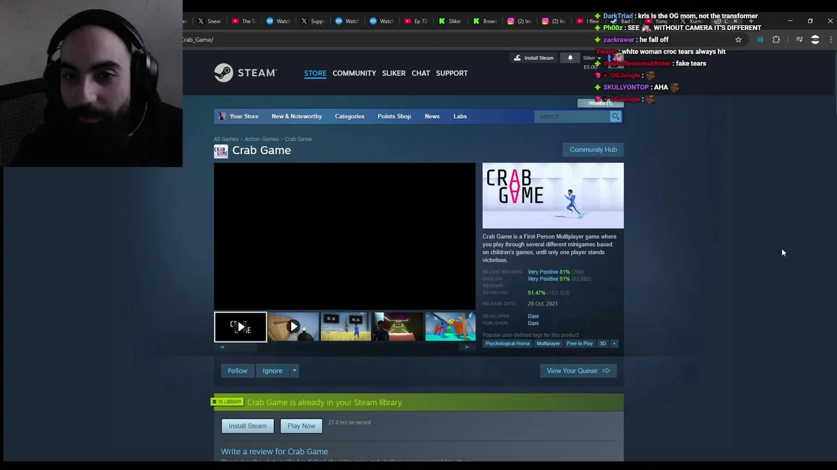The width and height of the screenshot is (837, 470).
Task: Click inside the store search field
Action: [x=572, y=116]
